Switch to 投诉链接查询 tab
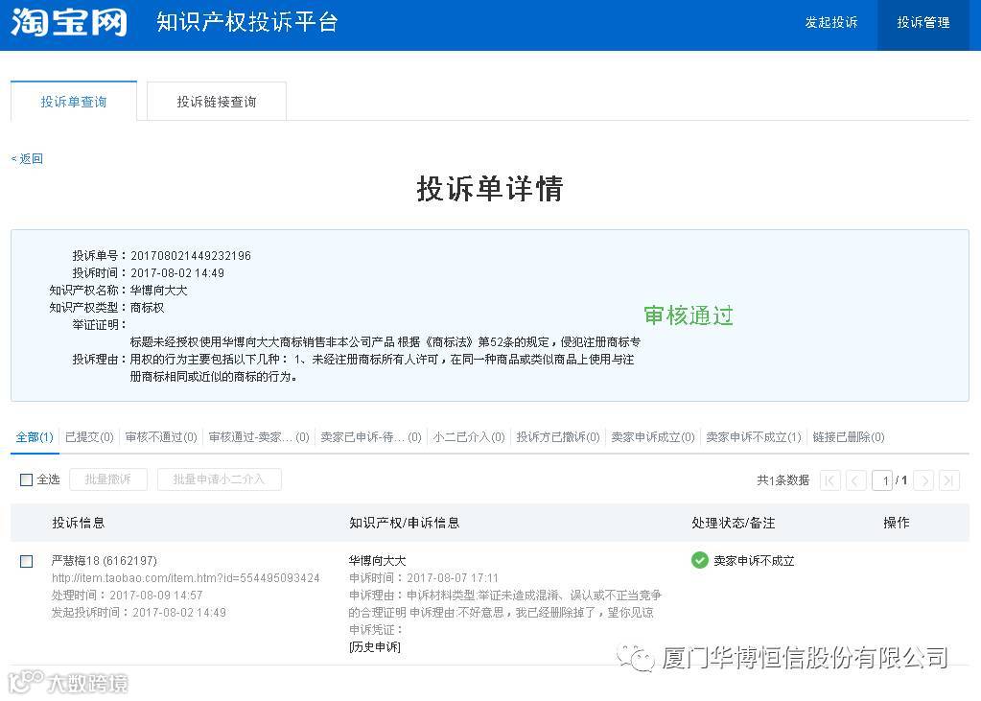 click(217, 102)
